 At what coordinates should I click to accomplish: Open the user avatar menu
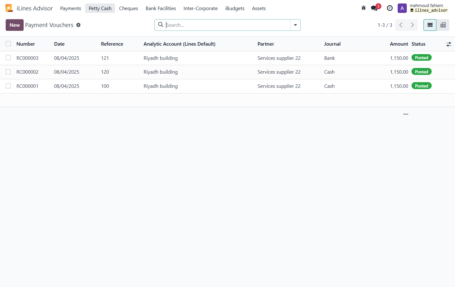coord(402,8)
